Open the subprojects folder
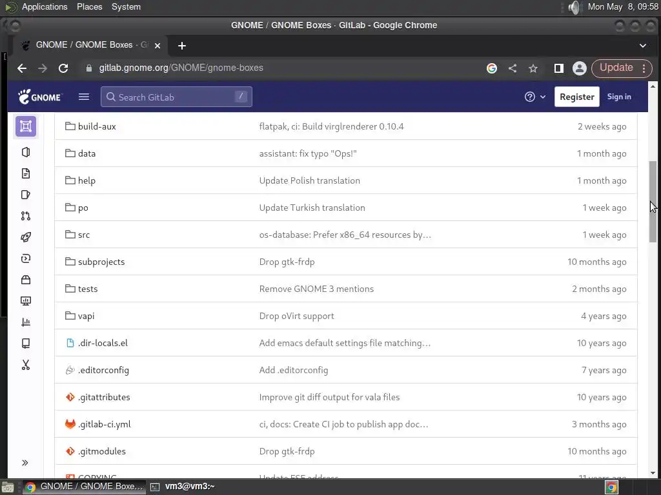Viewport: 661px width, 495px height. [x=101, y=262]
